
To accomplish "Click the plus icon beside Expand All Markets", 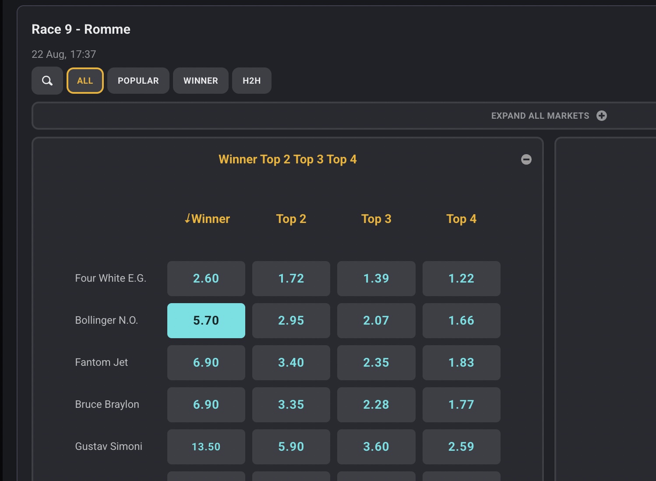I will 602,116.
